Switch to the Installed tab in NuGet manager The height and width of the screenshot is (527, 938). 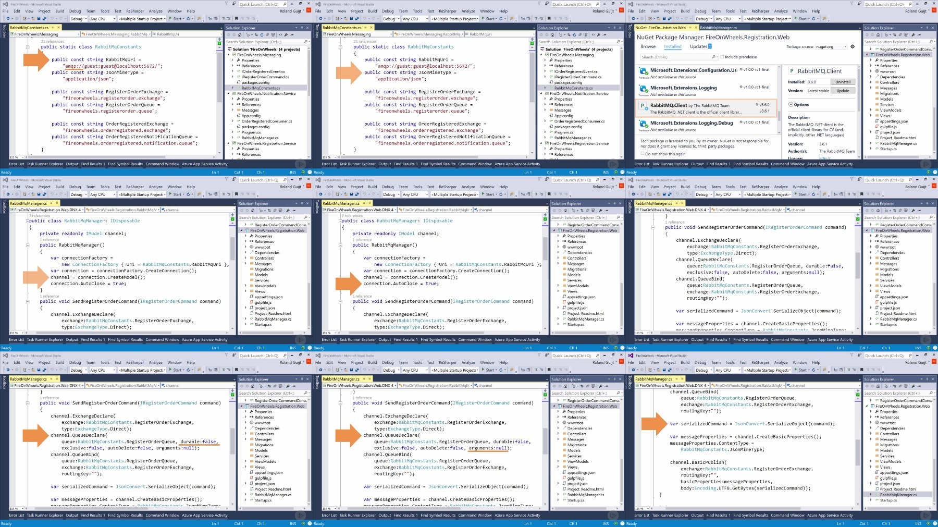click(673, 46)
